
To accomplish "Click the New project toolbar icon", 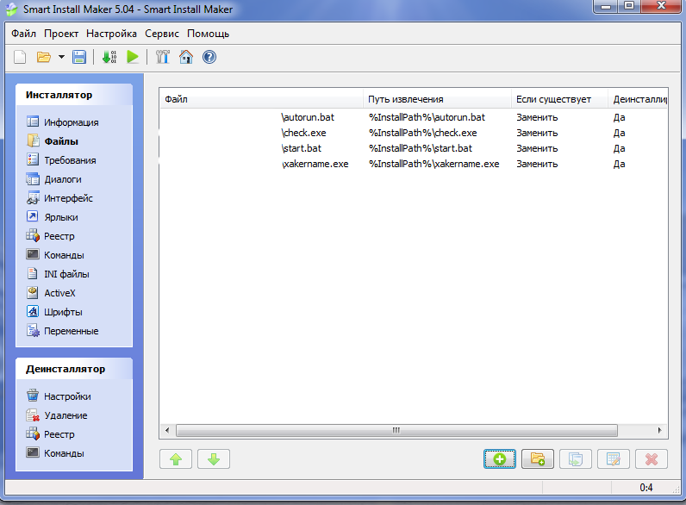I will [x=20, y=57].
